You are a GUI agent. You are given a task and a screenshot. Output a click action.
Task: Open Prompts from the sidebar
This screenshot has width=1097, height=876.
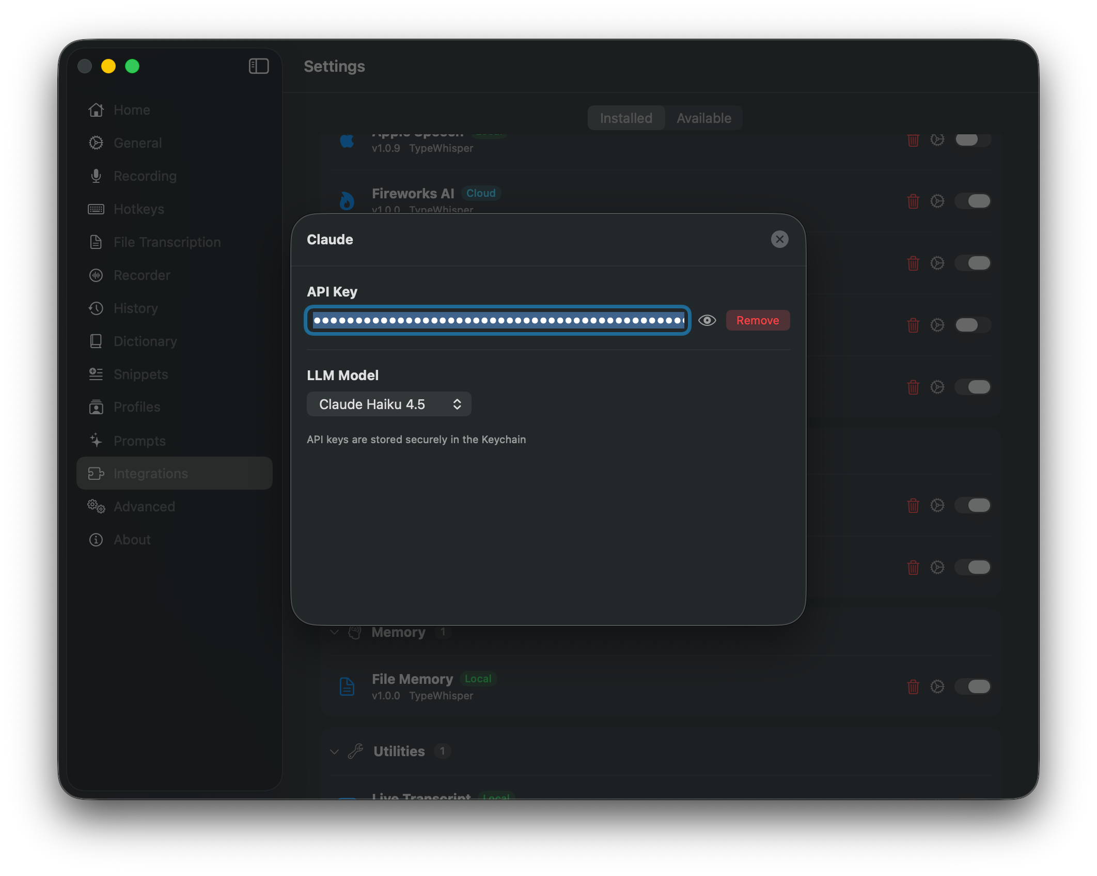tap(139, 441)
